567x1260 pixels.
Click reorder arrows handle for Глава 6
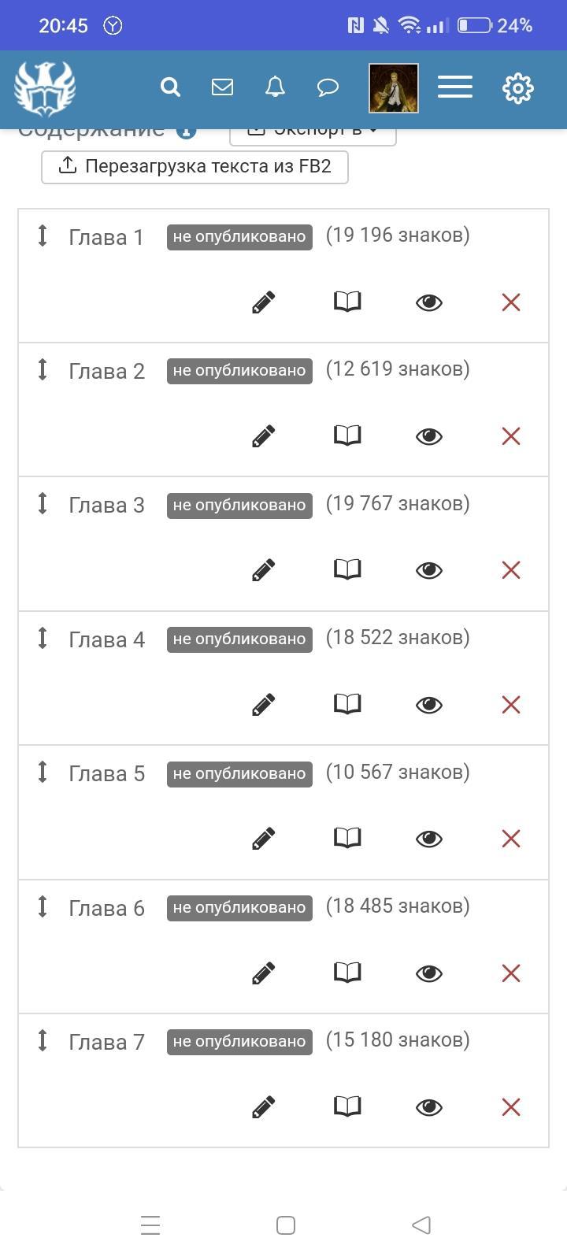coord(43,906)
